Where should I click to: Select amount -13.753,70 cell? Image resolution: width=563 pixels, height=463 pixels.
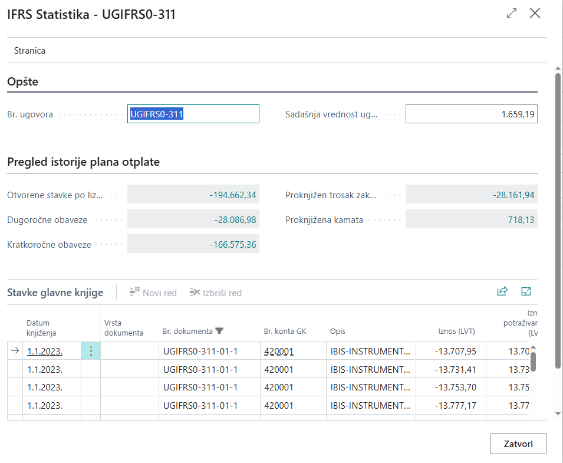click(451, 388)
